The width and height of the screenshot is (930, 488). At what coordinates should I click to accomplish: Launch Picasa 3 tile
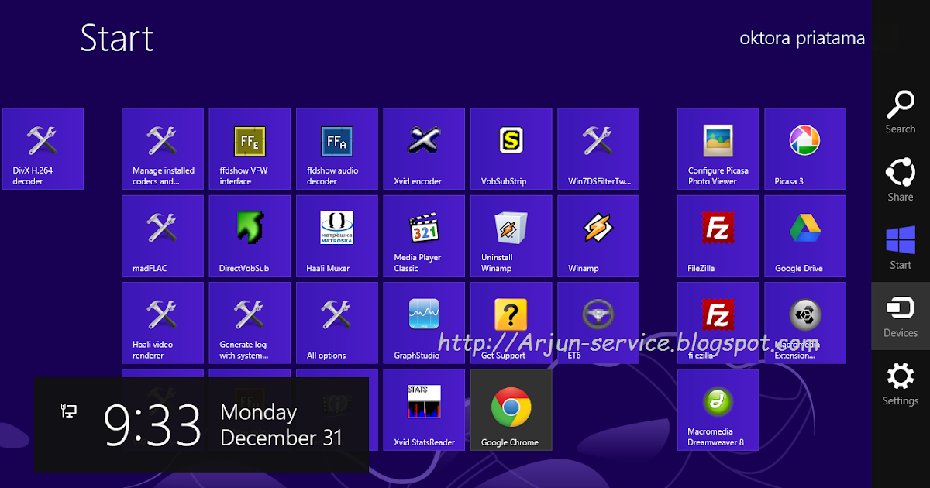click(x=805, y=149)
